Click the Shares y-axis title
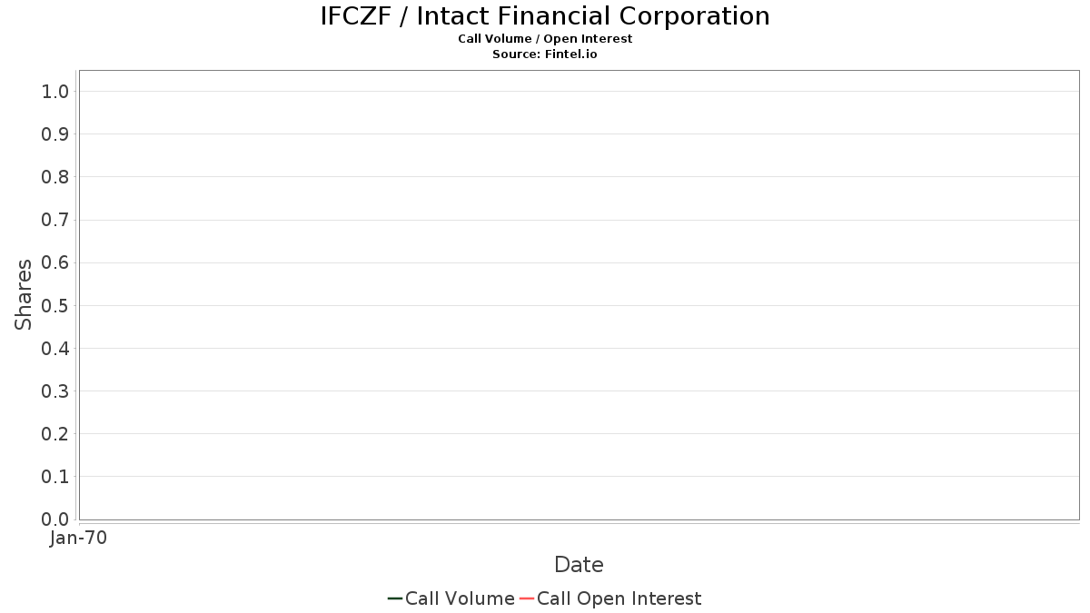This screenshot has height=613, width=1090. point(24,294)
